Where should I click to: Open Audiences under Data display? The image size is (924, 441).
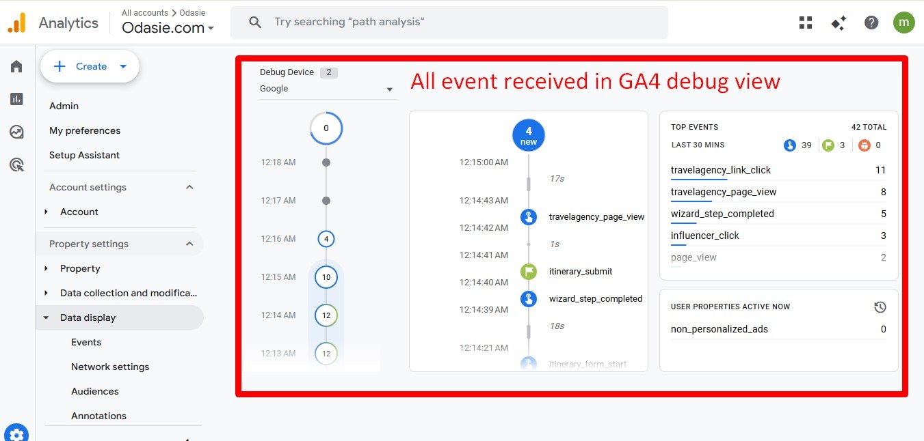[95, 391]
